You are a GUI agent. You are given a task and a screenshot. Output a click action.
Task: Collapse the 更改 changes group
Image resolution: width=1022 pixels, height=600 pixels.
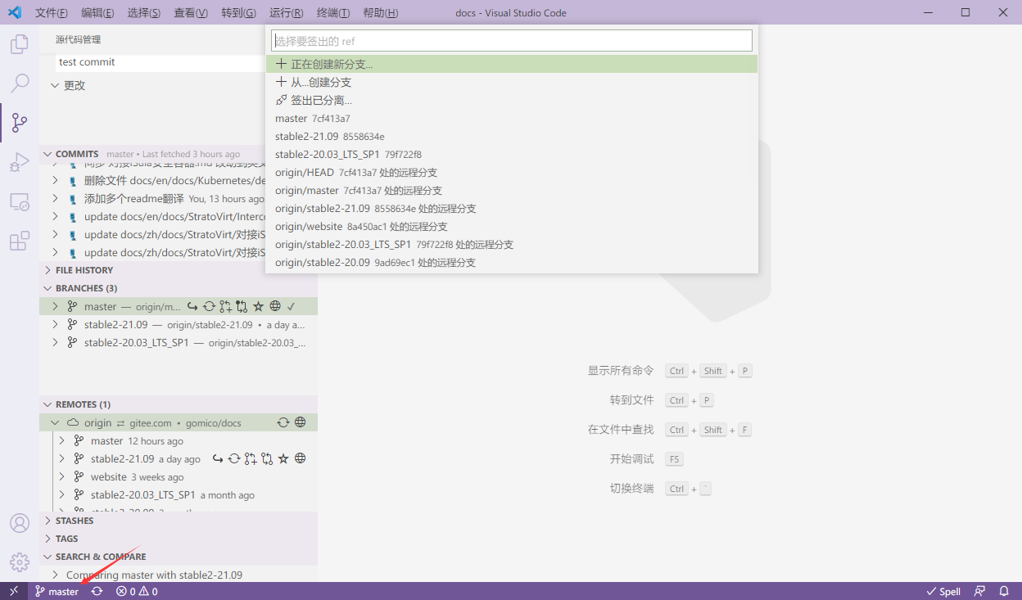(55, 85)
